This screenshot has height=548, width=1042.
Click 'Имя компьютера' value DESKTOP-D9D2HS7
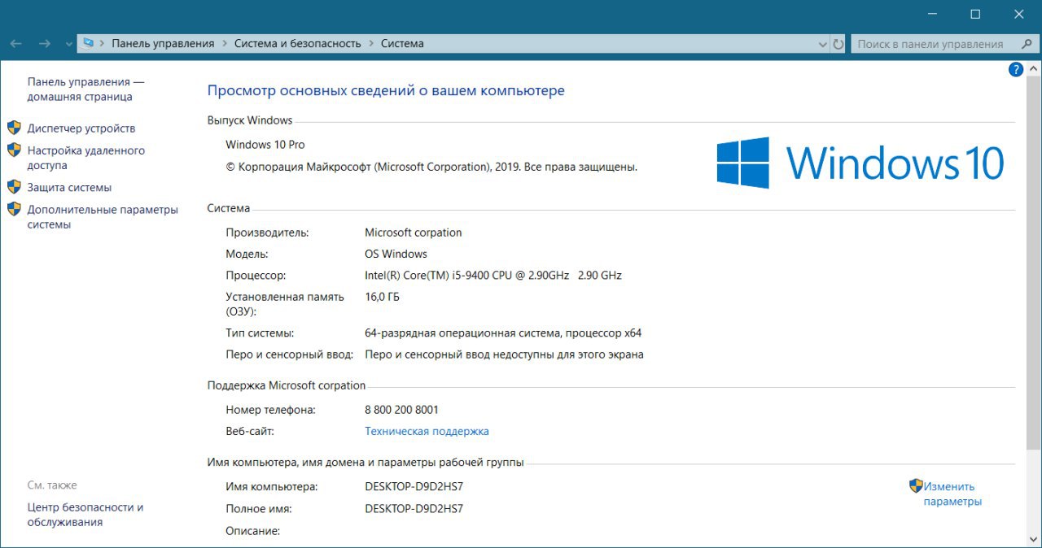tap(414, 487)
